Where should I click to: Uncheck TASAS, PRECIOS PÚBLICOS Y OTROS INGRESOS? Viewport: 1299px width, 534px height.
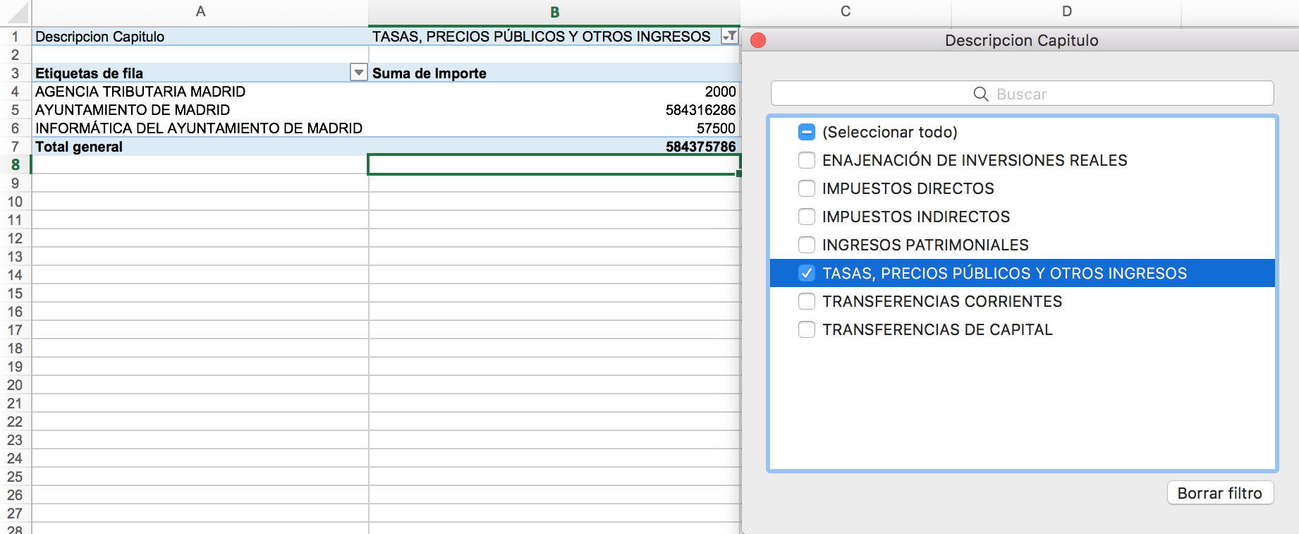(x=807, y=273)
